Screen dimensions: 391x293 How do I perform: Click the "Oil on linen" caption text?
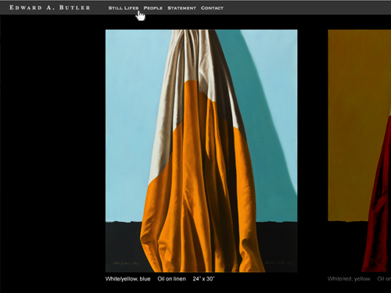tap(171, 279)
